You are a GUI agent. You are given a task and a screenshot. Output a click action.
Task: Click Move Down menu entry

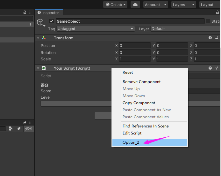coord(150,96)
